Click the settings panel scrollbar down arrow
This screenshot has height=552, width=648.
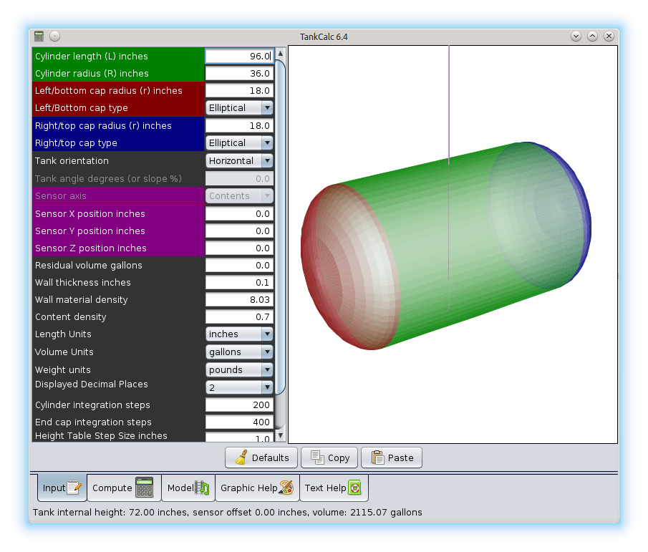[280, 435]
